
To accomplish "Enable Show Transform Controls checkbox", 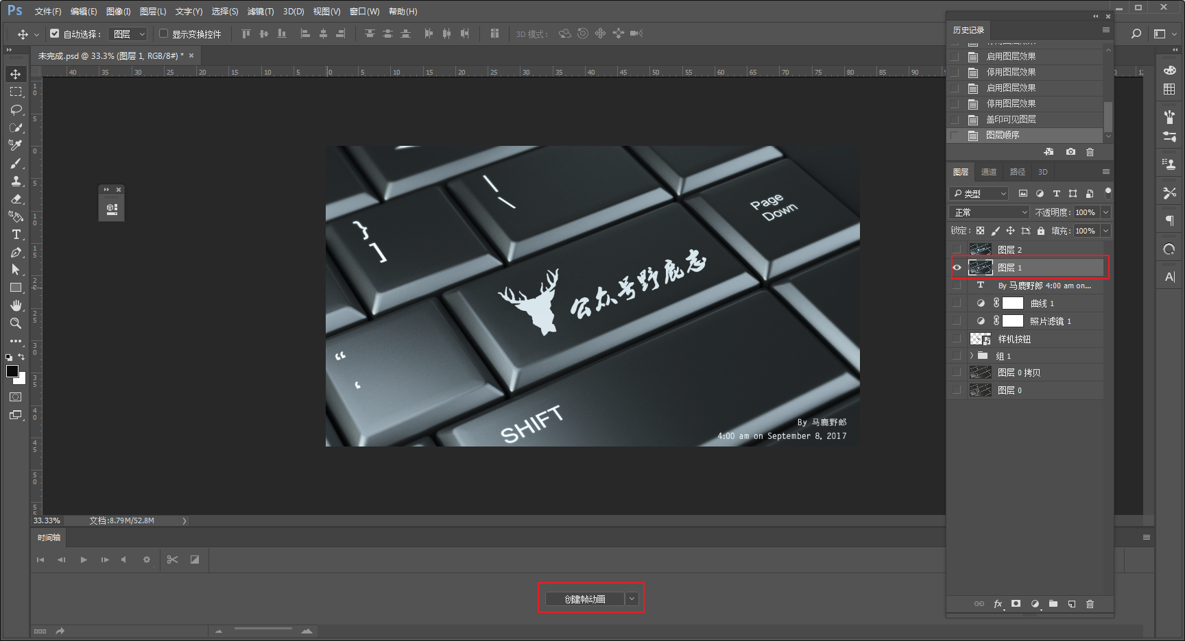I will (163, 33).
